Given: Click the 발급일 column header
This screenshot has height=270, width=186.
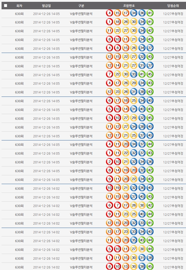Looking at the screenshot, I should [46, 6].
